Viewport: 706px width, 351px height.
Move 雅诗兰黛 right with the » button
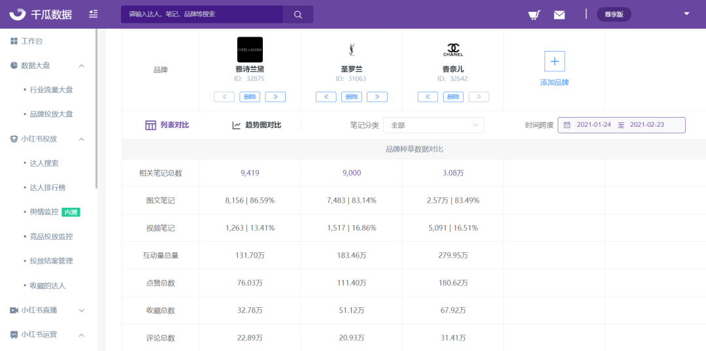coord(275,97)
